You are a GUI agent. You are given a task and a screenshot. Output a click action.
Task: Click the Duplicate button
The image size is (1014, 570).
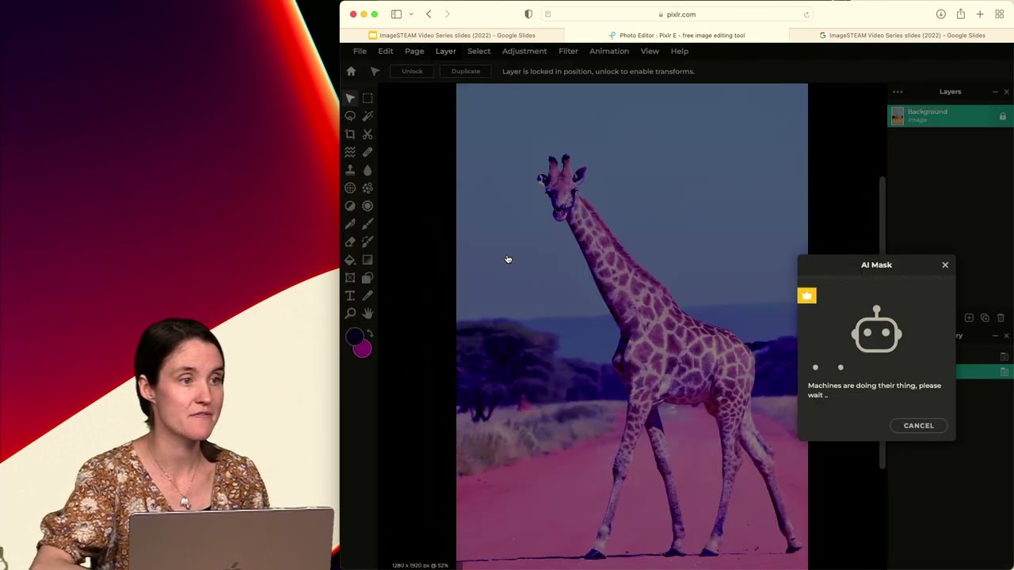(466, 71)
